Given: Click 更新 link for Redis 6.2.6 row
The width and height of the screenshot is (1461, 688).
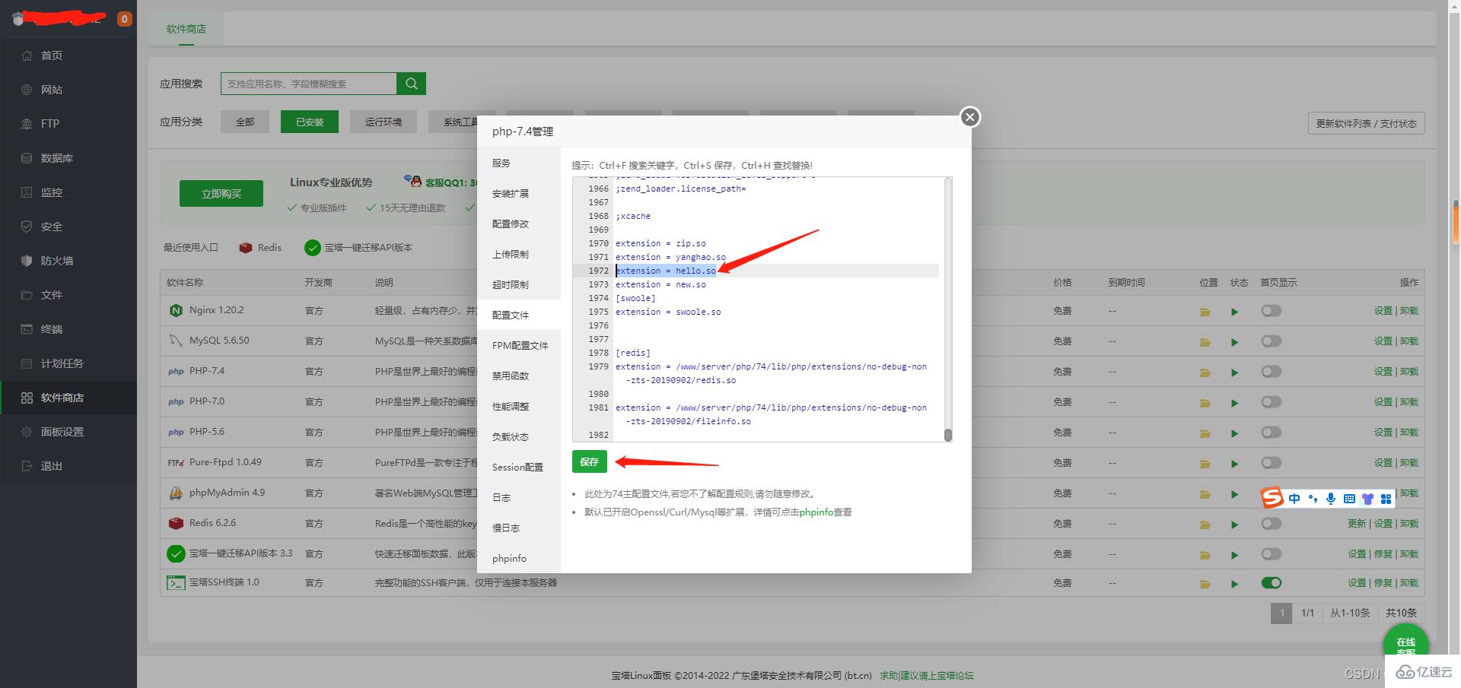Looking at the screenshot, I should tap(1357, 524).
